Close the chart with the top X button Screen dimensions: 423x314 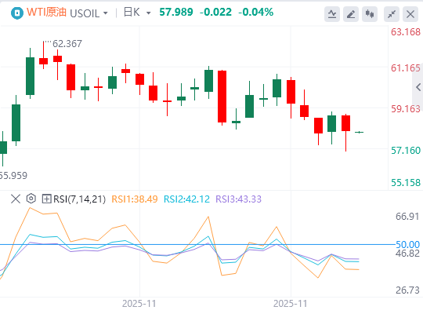point(410,14)
